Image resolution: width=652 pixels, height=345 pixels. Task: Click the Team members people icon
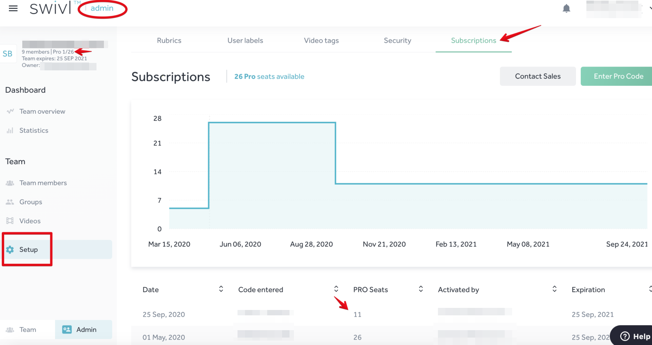[x=10, y=183]
